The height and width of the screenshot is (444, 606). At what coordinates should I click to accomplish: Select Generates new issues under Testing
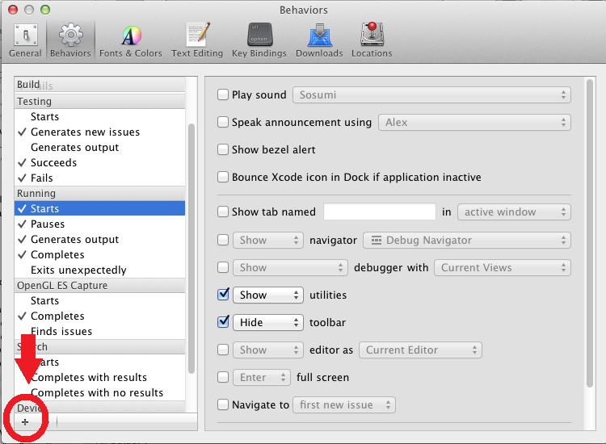tap(99, 132)
